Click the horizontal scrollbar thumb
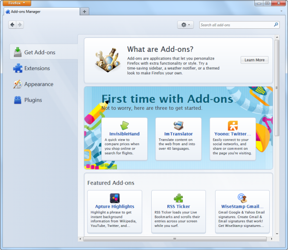Image resolution: width=288 pixels, height=250 pixels. pyautogui.click(x=175, y=239)
